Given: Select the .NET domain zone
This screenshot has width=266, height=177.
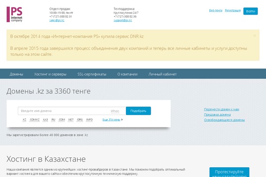Looking at the screenshot, I should point(70,120).
